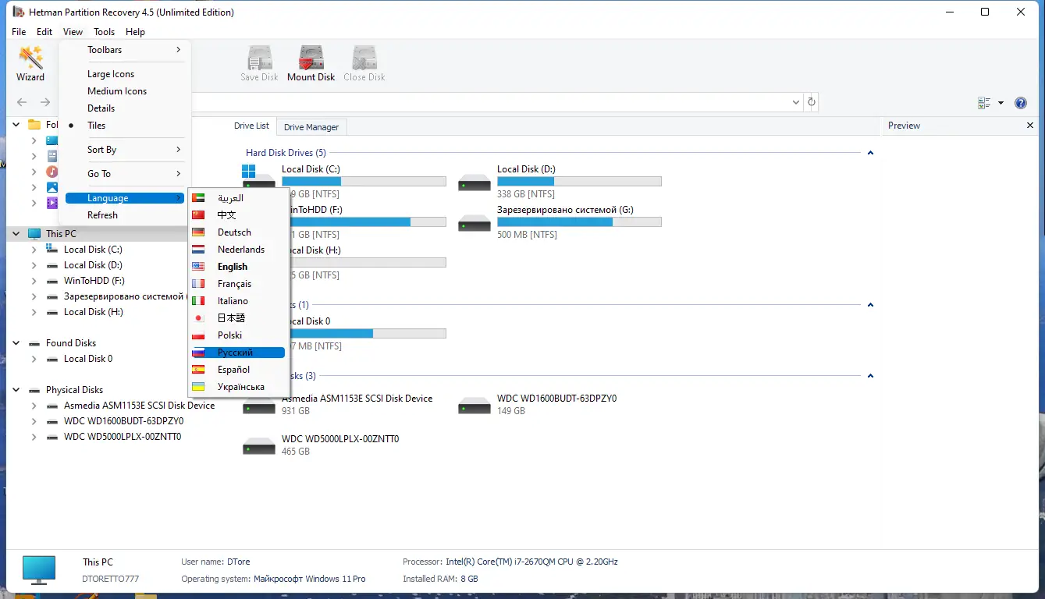Viewport: 1045px width, 599px height.
Task: Expand WDC WD5000LPLX-00ZNTT0 tree node
Action: pyautogui.click(x=34, y=437)
